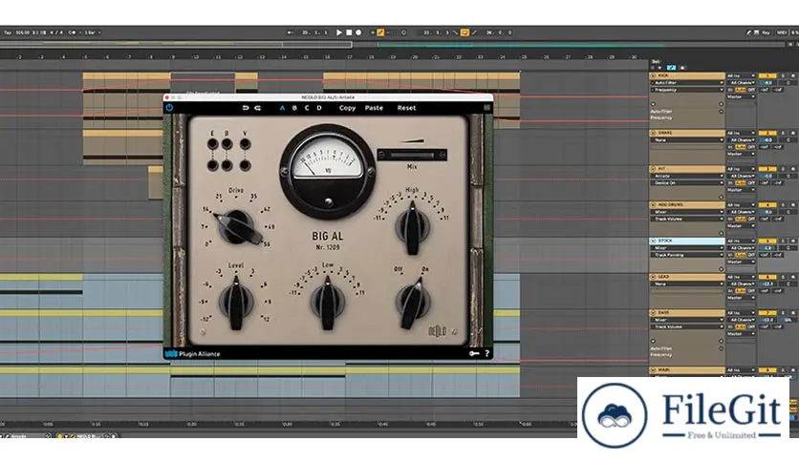Image resolution: width=799 pixels, height=462 pixels.
Task: Open KICK track Auto Filter device dropdown
Action: (x=687, y=83)
